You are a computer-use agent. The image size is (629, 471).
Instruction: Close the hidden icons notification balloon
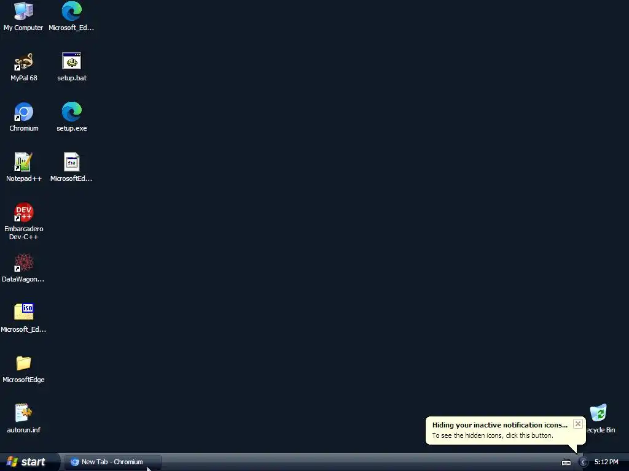(577, 424)
